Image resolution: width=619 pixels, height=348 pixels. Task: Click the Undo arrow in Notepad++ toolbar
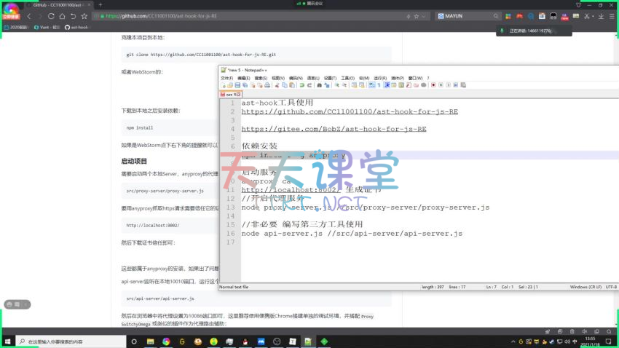[x=301, y=85]
